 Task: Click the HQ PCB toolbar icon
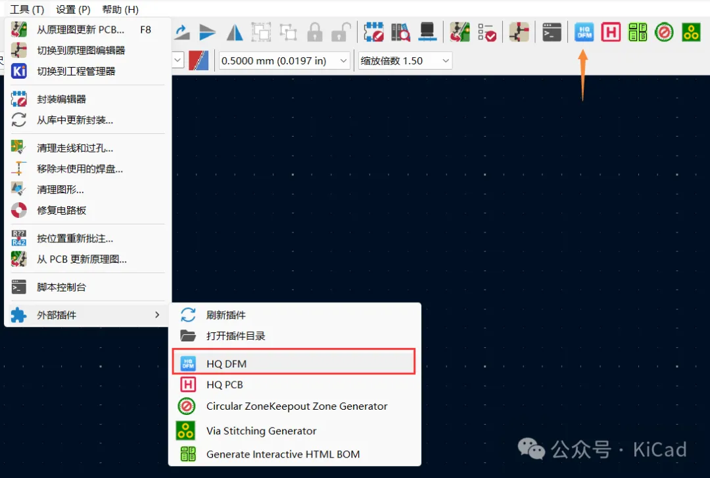pos(611,32)
